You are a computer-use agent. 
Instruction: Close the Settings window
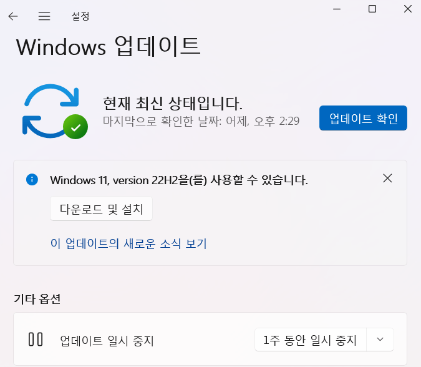pyautogui.click(x=408, y=9)
